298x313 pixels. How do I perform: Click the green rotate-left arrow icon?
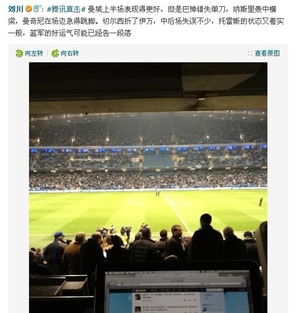click(19, 53)
